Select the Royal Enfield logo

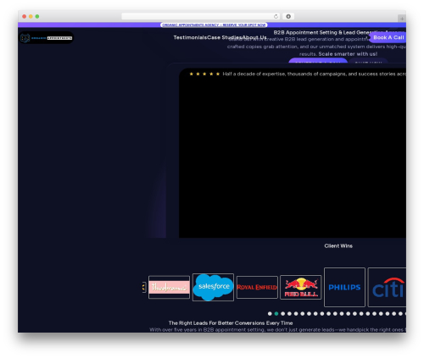click(257, 287)
